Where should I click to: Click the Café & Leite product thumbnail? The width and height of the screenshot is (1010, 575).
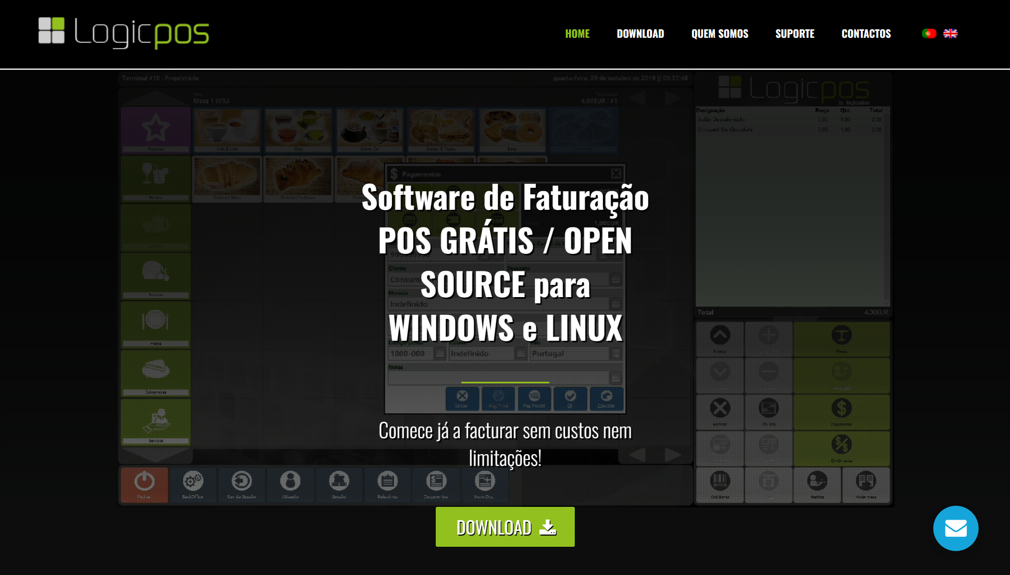pos(227,129)
